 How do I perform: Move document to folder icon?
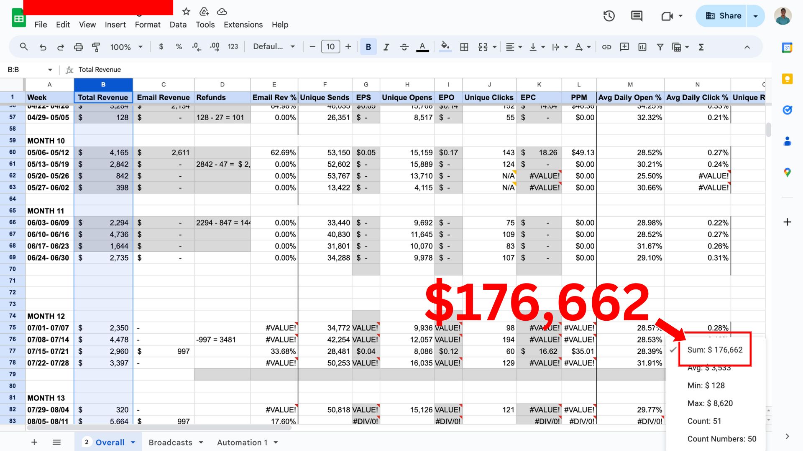click(204, 11)
